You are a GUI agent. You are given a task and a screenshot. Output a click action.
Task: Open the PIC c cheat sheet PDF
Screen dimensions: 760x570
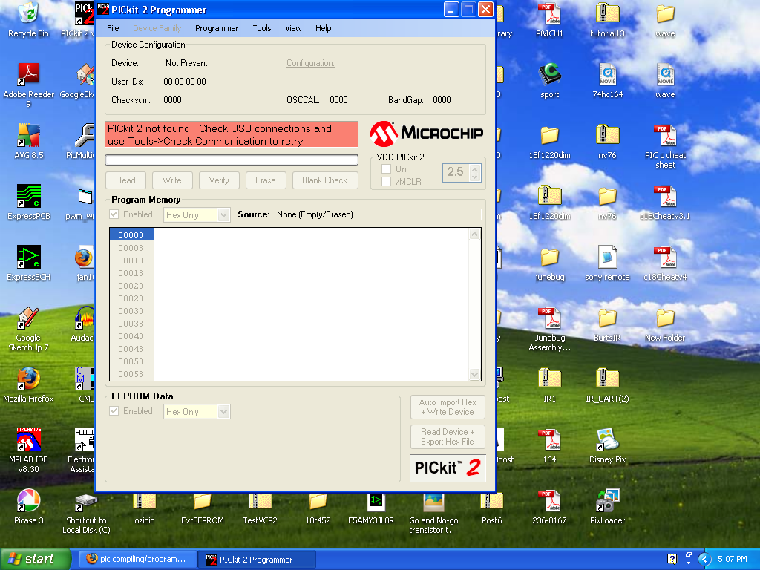(665, 146)
